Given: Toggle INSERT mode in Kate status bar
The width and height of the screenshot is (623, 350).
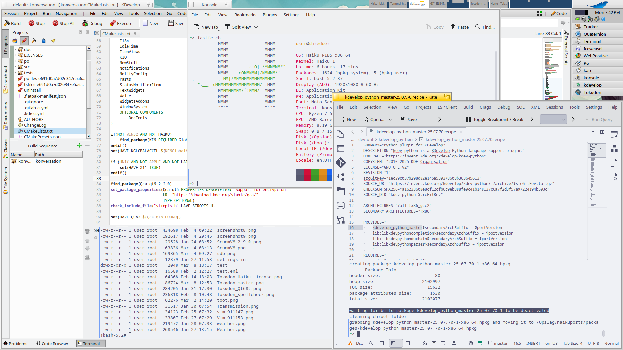Looking at the screenshot, I should coord(533,343).
